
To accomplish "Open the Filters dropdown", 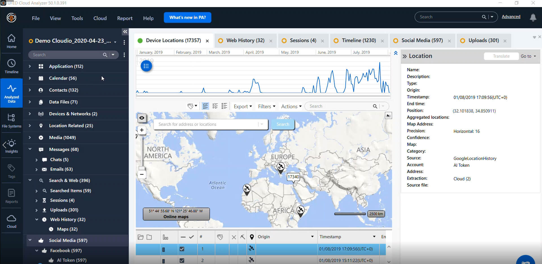I will (x=267, y=106).
